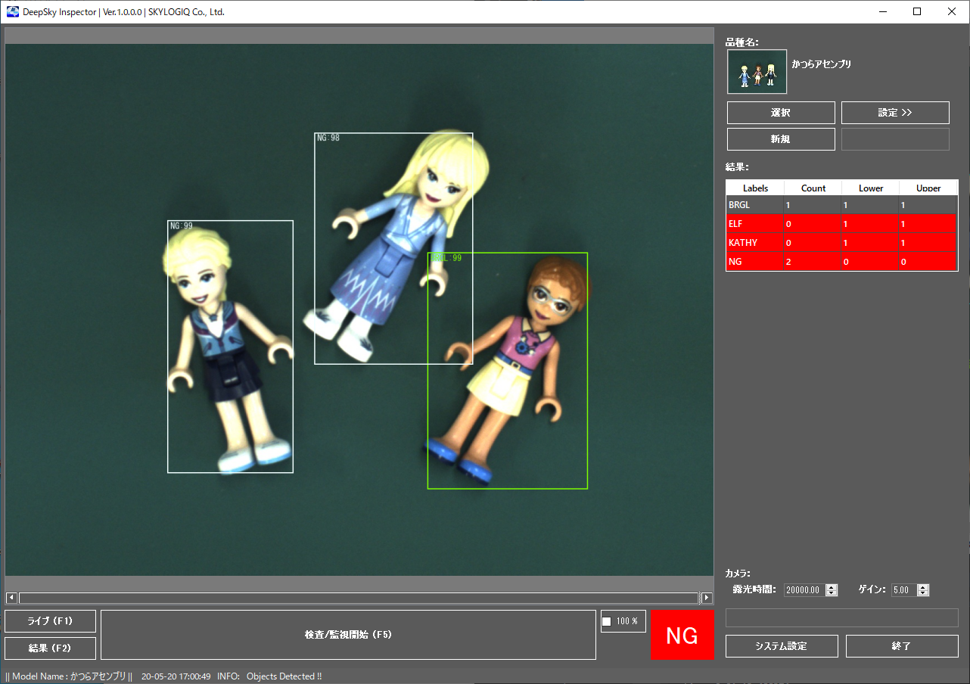Click the NG:99 detection label on the image

coord(181,226)
